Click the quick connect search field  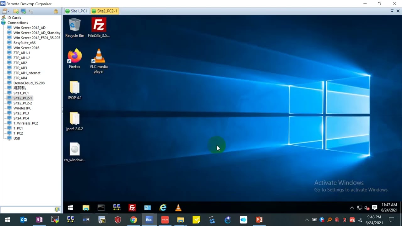(x=27, y=209)
